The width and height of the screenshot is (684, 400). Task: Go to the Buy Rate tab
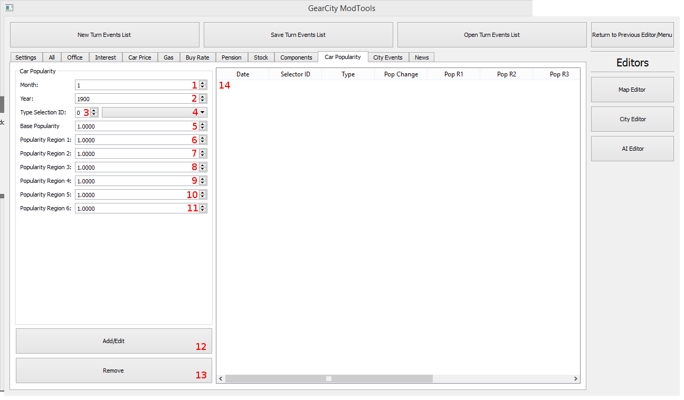pyautogui.click(x=197, y=57)
